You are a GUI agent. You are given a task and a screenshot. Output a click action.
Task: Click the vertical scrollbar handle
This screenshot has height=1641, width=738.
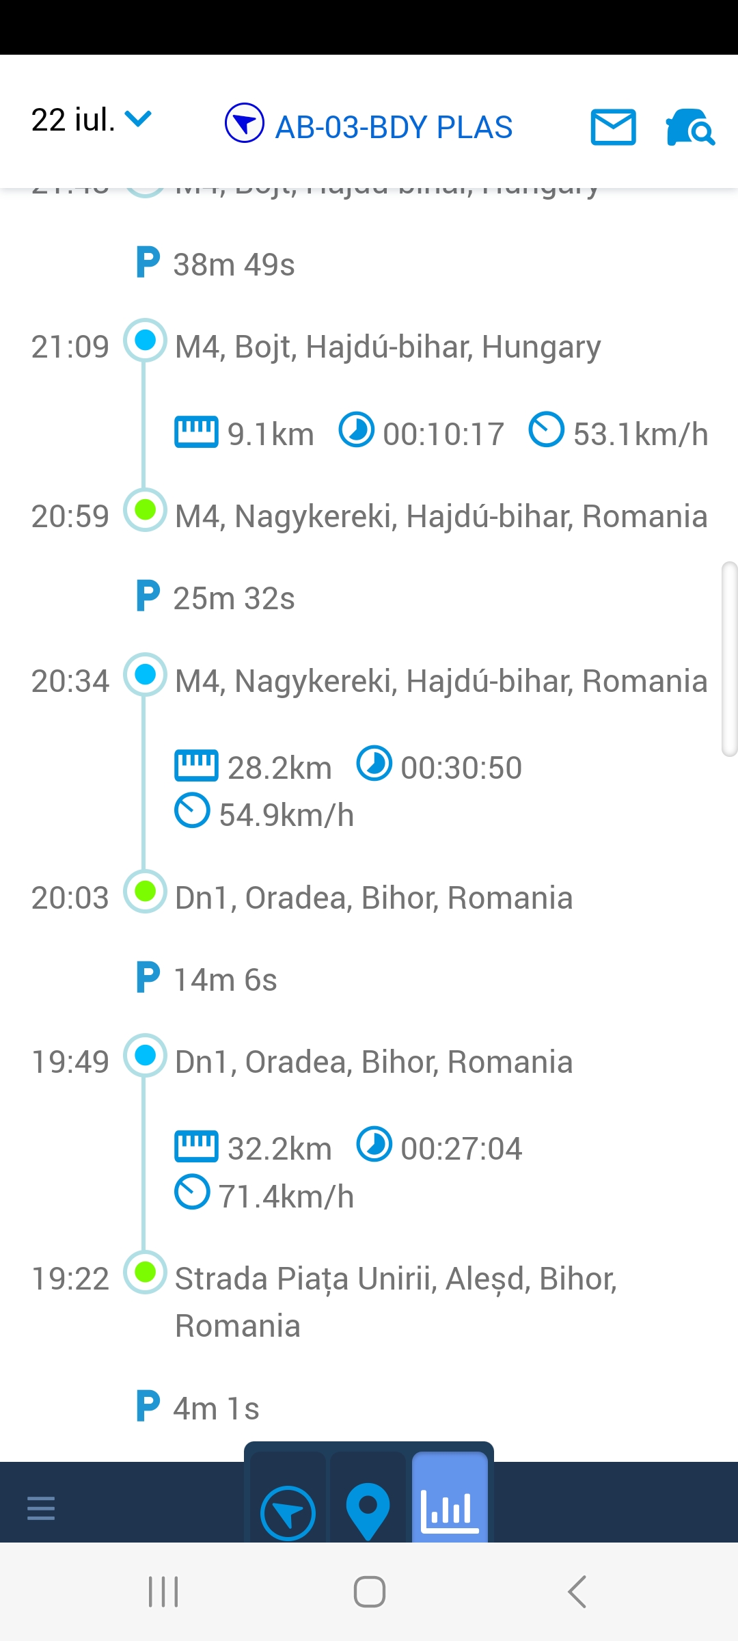click(730, 659)
